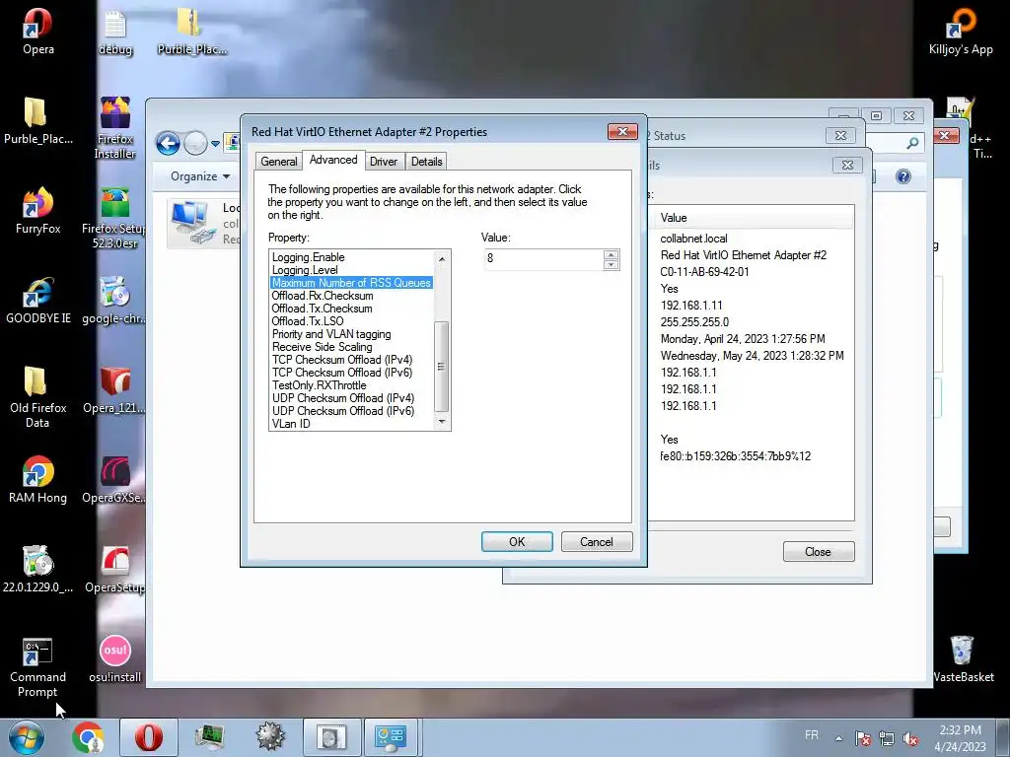Open the Opera desktop shortcut
The image size is (1010, 757).
38,31
